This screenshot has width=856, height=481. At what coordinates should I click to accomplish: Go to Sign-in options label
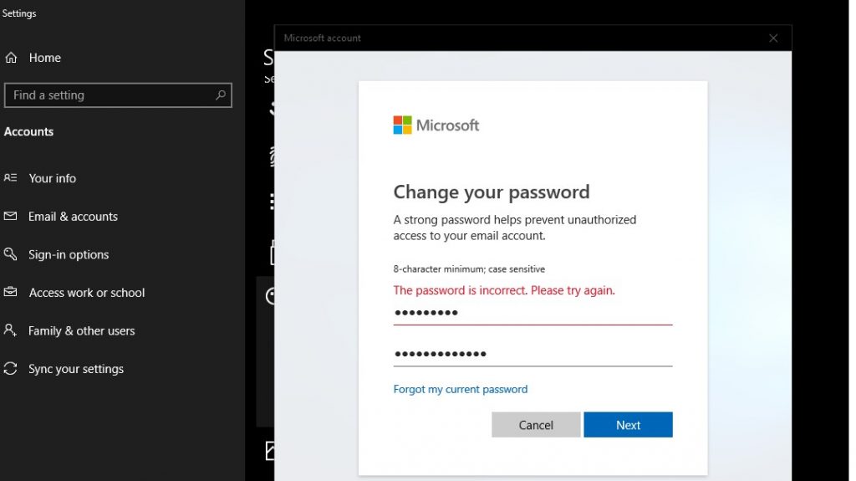pyautogui.click(x=69, y=255)
